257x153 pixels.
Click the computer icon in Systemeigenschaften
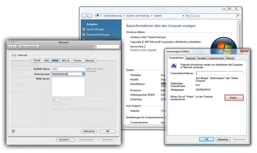pos(174,66)
